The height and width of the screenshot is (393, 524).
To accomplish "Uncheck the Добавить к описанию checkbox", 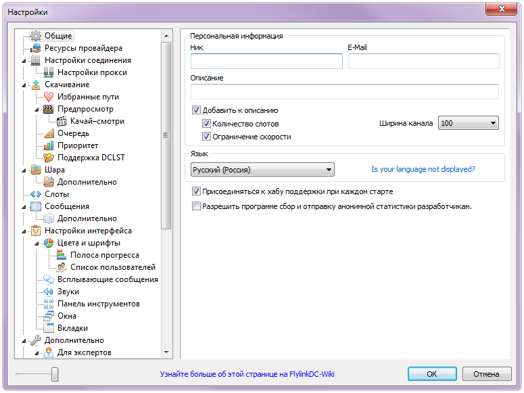I will pyautogui.click(x=197, y=110).
